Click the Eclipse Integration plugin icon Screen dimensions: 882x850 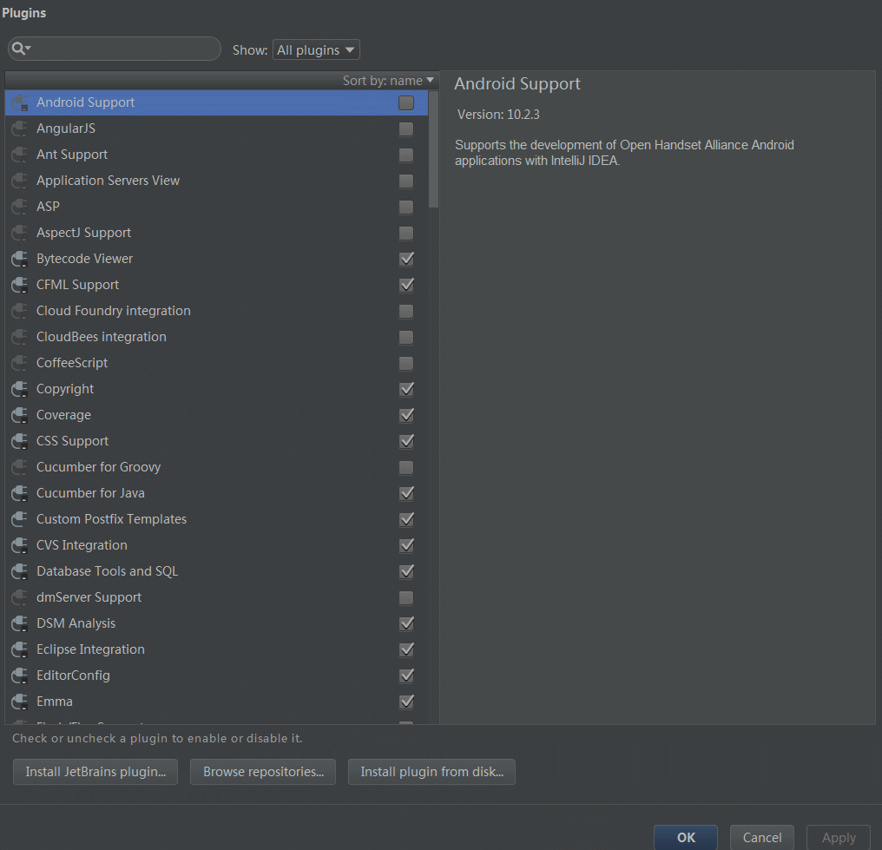coord(19,649)
